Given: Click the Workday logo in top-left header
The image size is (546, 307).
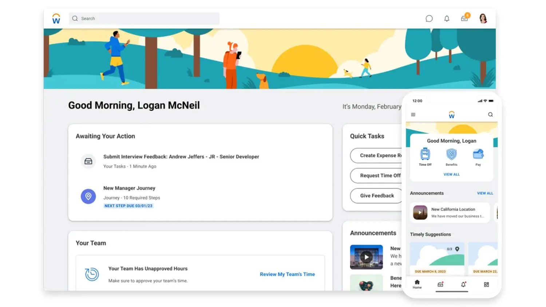Looking at the screenshot, I should pyautogui.click(x=56, y=19).
